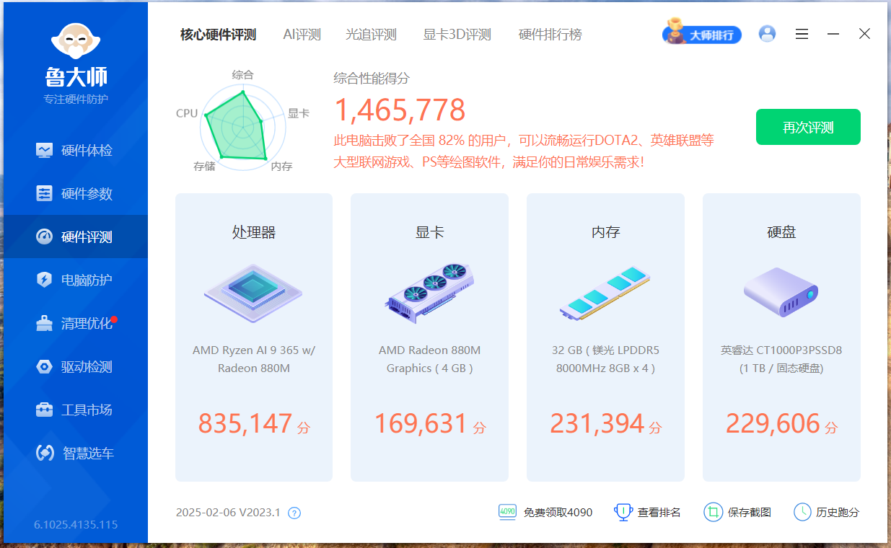Switch to 显卡3D评测 tab
The width and height of the screenshot is (891, 548).
click(x=457, y=34)
